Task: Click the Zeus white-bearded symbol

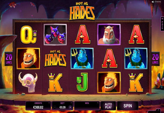Action: click(109, 34)
